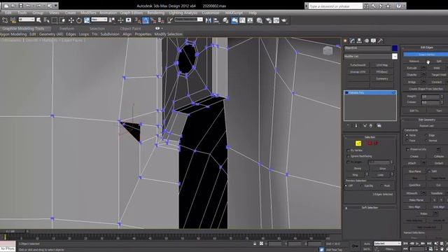The height and width of the screenshot is (252, 448).
Task: Click Play Animation button
Action: (417, 244)
